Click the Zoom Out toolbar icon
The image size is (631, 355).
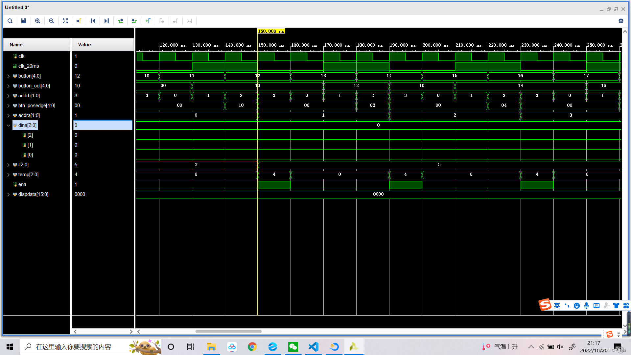pos(51,21)
